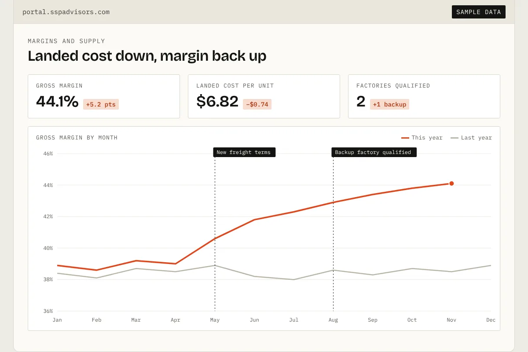
Task: Click the 42% y-axis label
Action: [x=48, y=216]
